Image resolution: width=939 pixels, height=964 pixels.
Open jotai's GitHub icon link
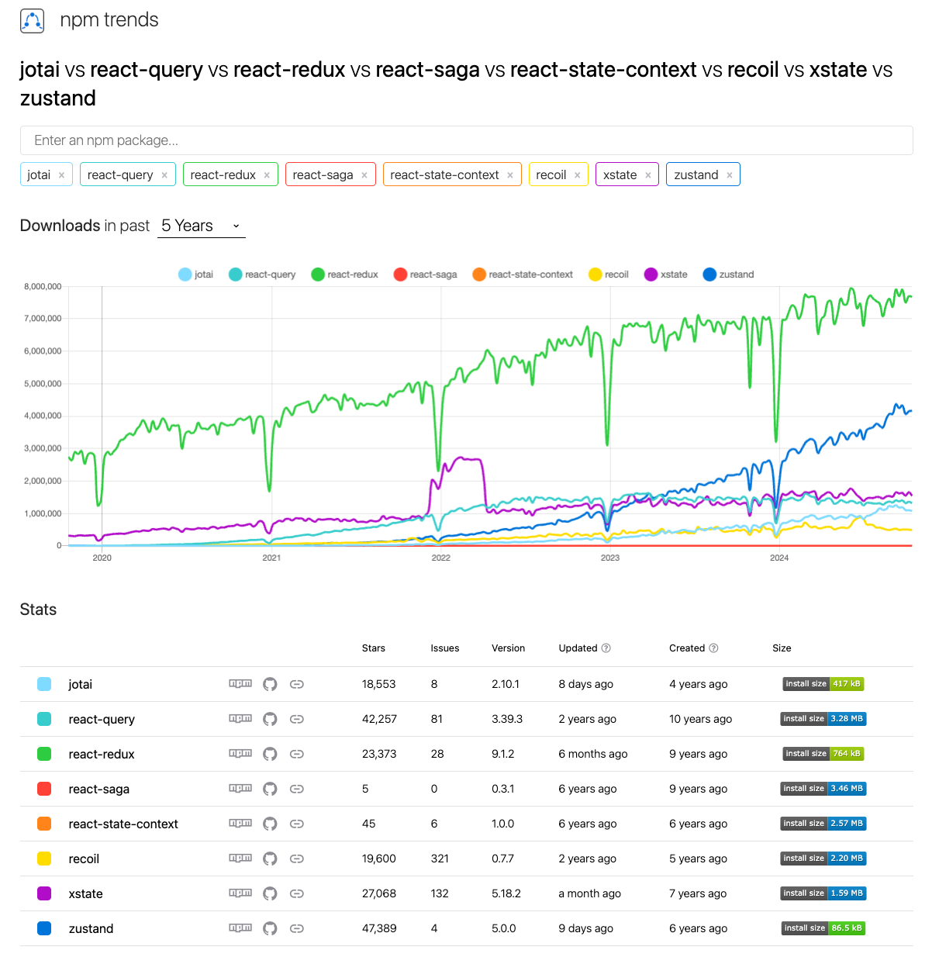tap(270, 684)
